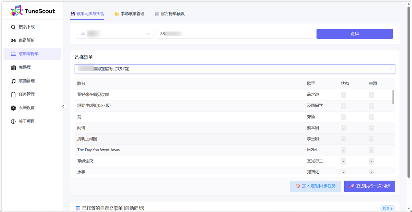Viewport: 412px width, 212px height.
Task: Select song row 问情
Action: pyautogui.click(x=235, y=128)
